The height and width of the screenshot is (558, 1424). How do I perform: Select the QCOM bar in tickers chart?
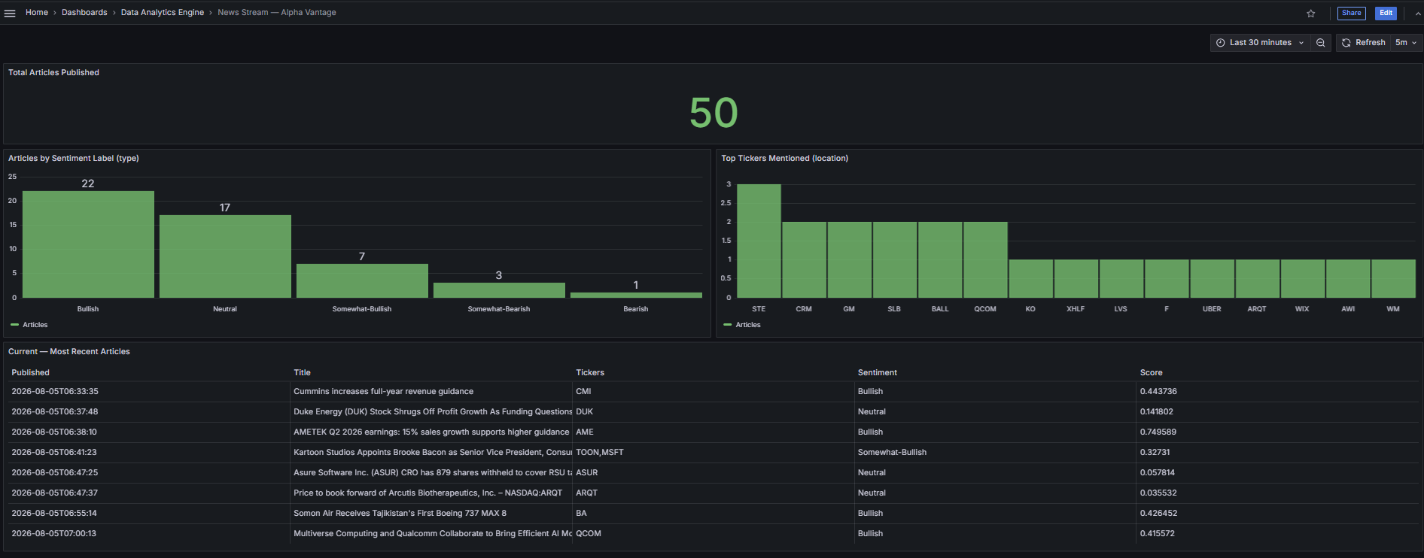985,259
